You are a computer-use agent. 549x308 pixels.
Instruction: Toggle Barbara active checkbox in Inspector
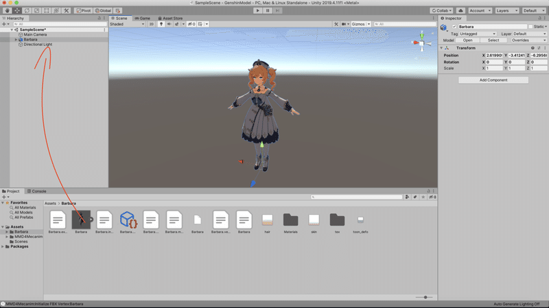(x=454, y=27)
